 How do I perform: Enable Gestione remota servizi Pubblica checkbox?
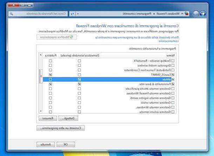[x=51, y=102]
